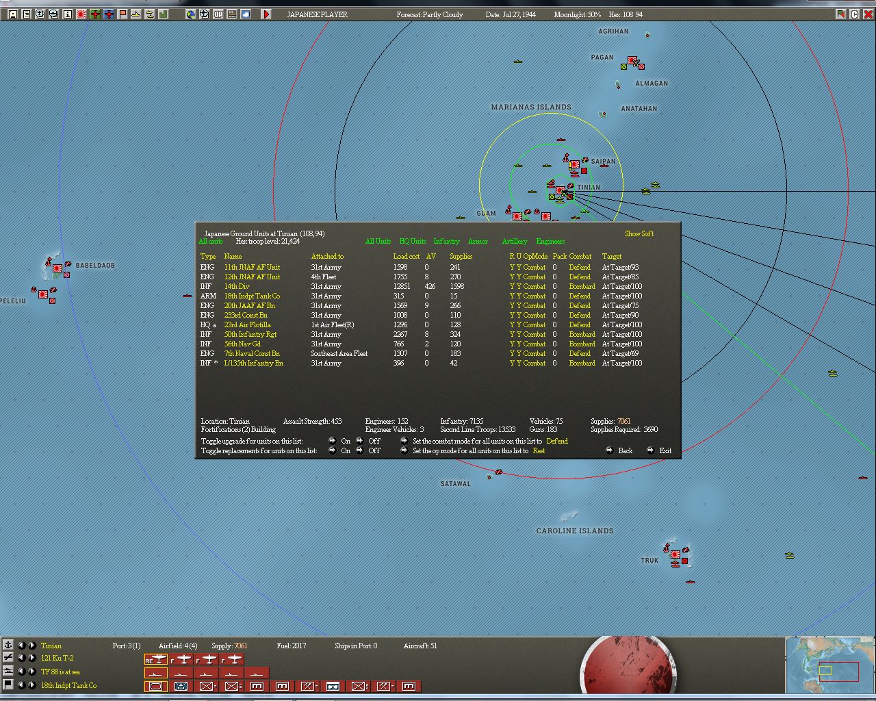Open the I/135th Infantry Bn unit

click(x=253, y=363)
